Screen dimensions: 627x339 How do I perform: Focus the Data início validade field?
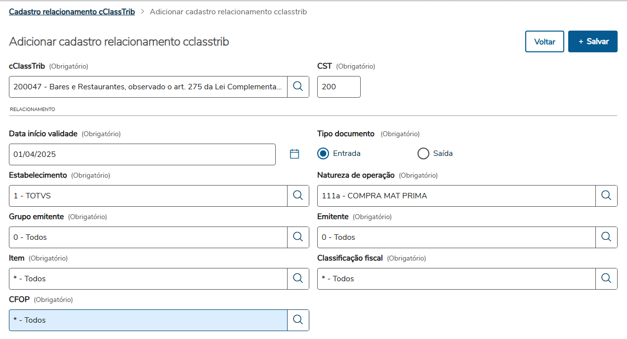[142, 154]
